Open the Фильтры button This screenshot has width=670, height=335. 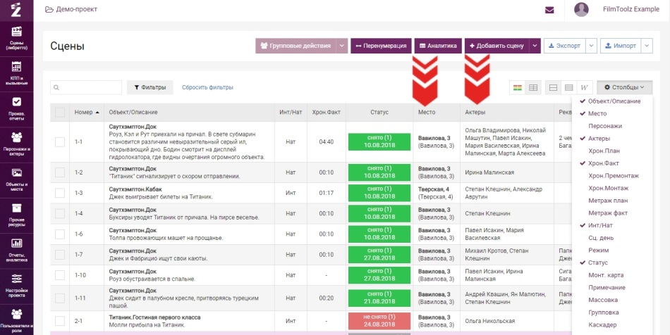[150, 87]
